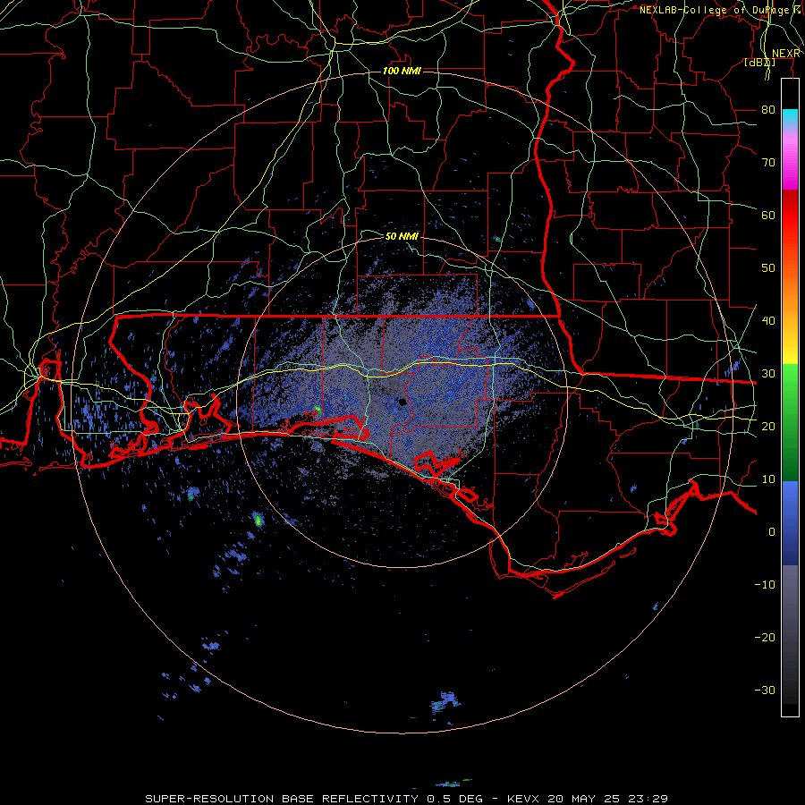Click the "KEVX" station identifier in caption
805x805 pixels.
(525, 799)
